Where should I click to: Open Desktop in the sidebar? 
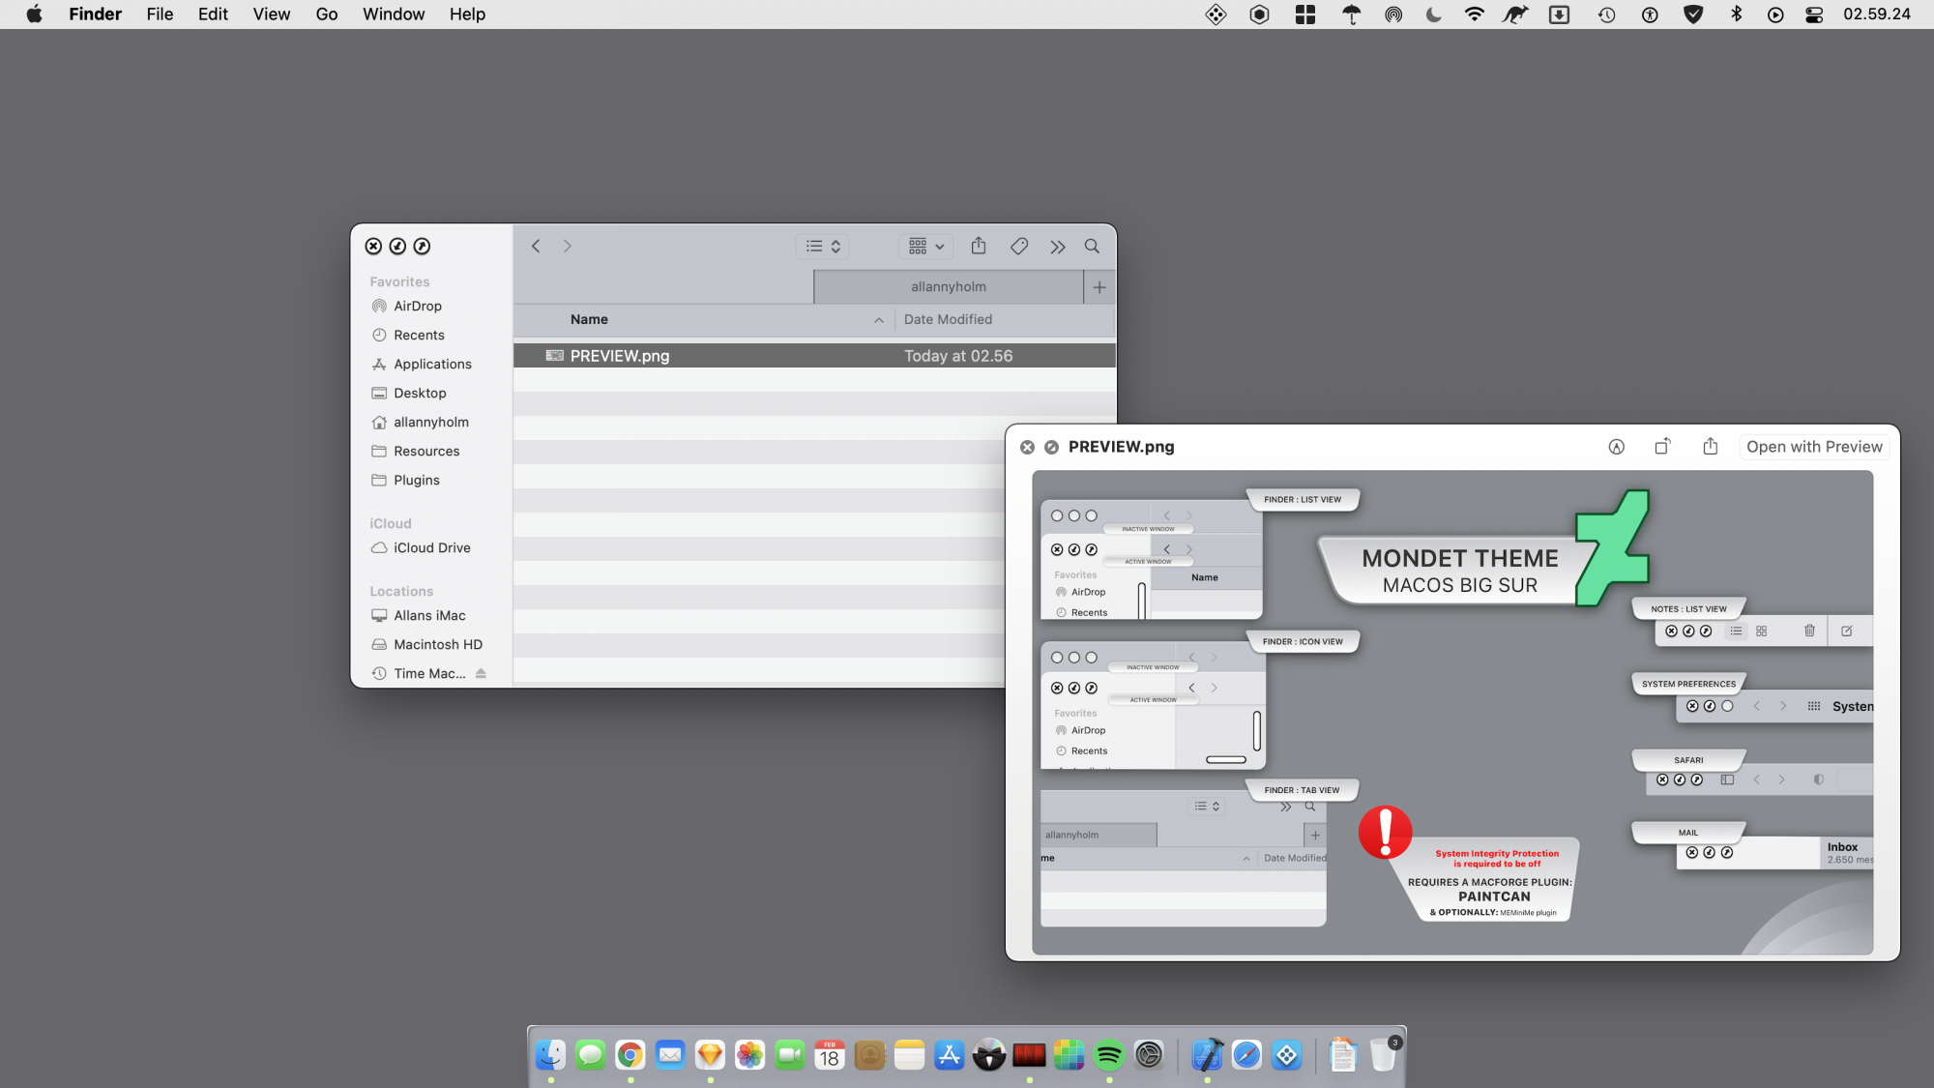pyautogui.click(x=420, y=393)
